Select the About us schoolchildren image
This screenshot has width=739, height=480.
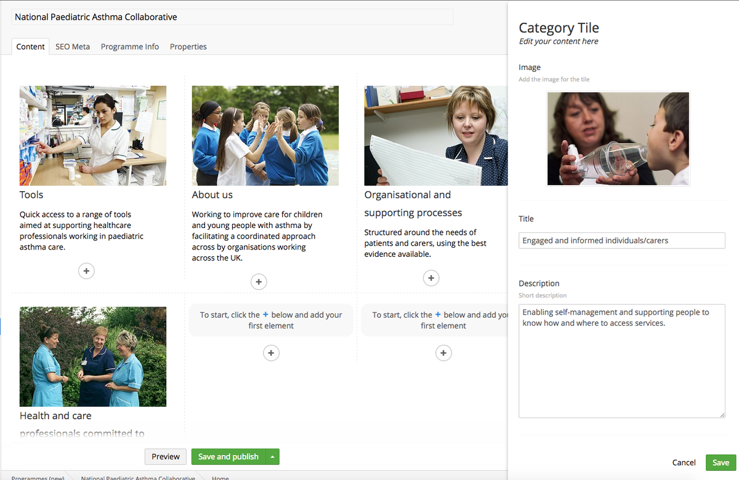[x=265, y=135]
